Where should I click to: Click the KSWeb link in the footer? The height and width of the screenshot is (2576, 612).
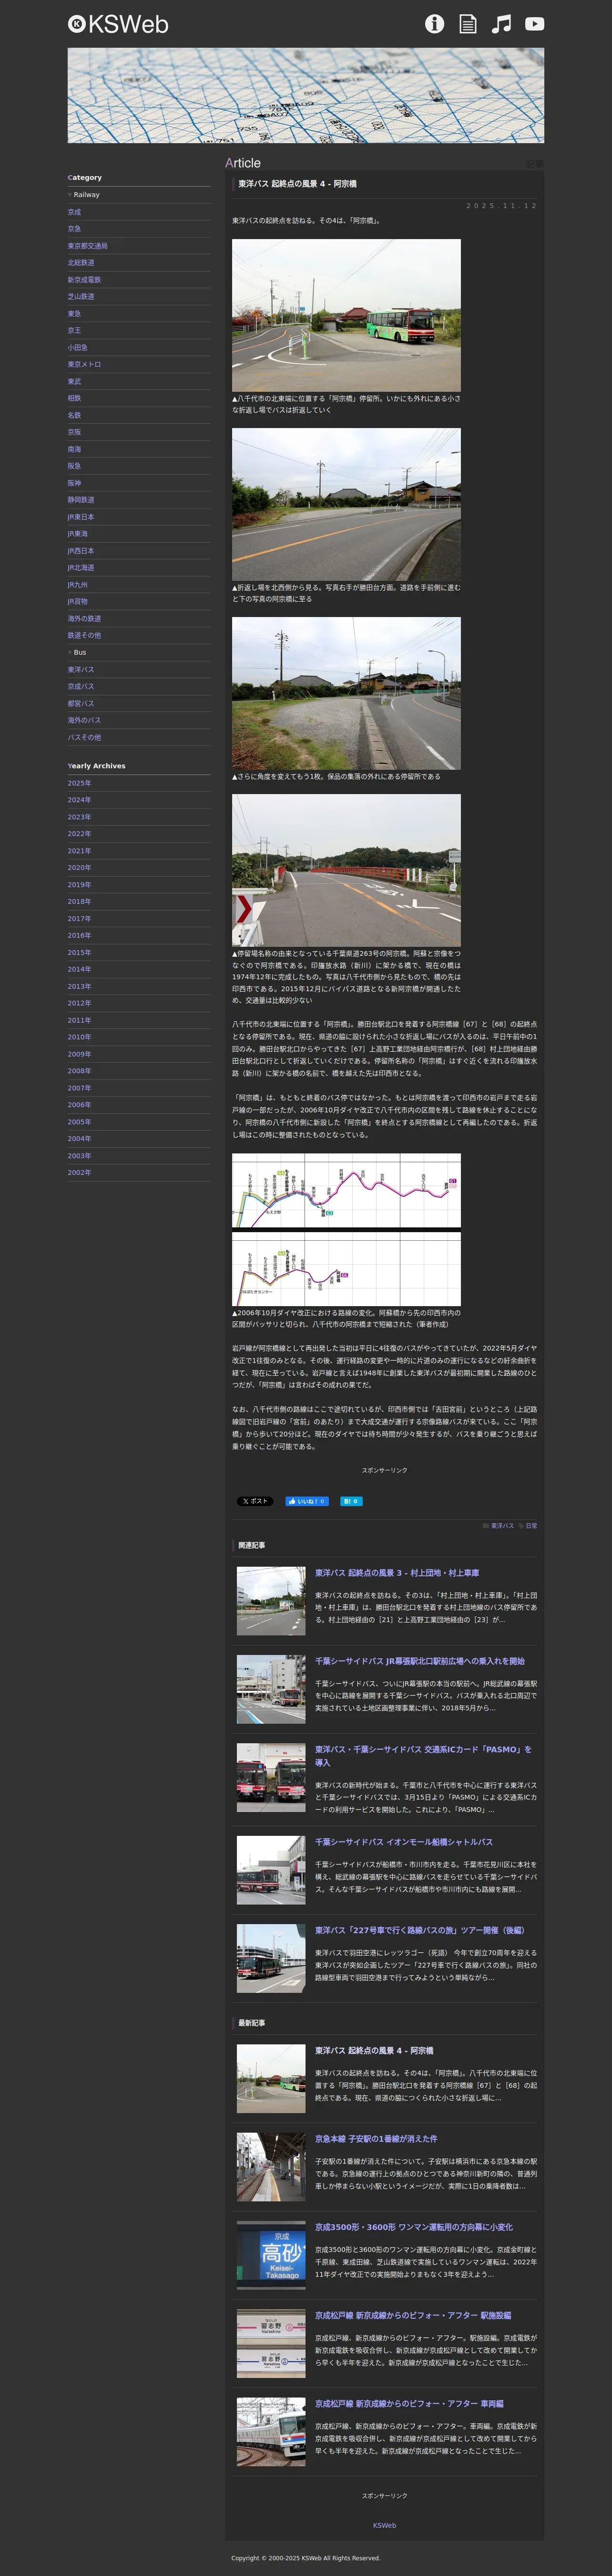[384, 2525]
